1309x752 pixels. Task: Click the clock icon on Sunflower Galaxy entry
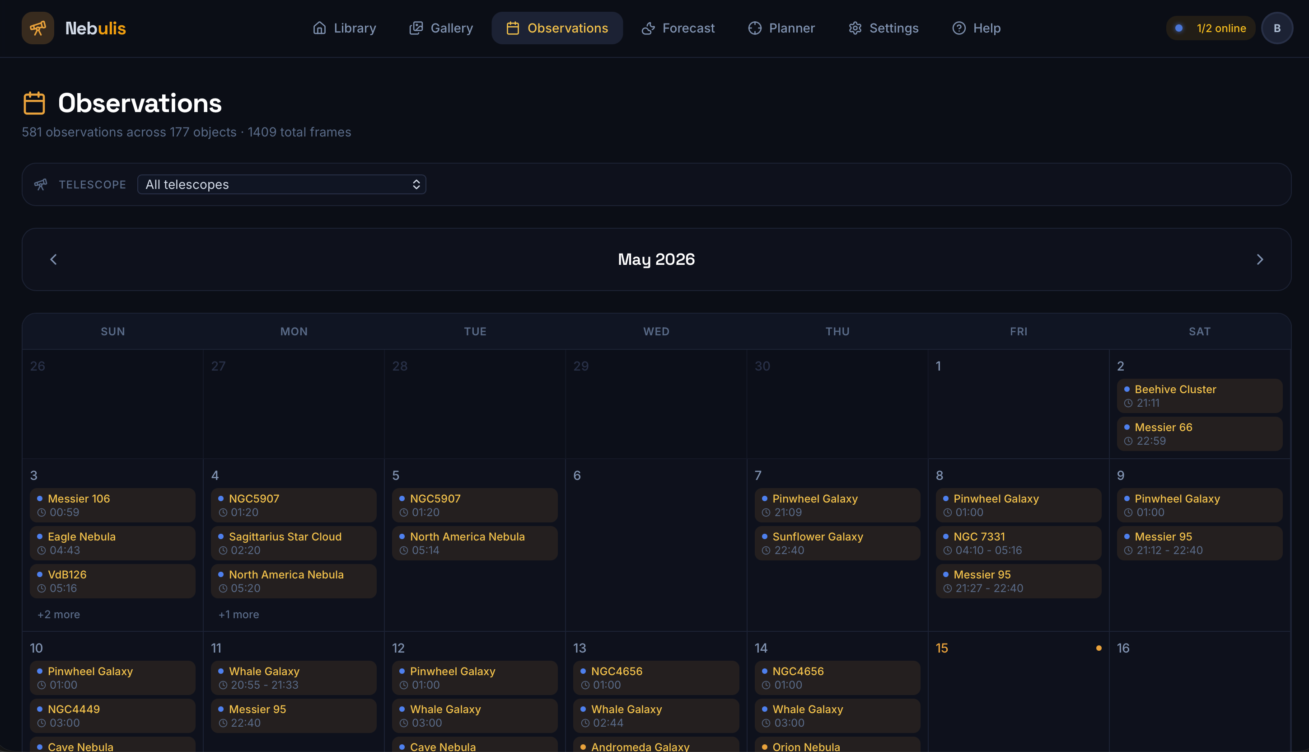click(766, 550)
